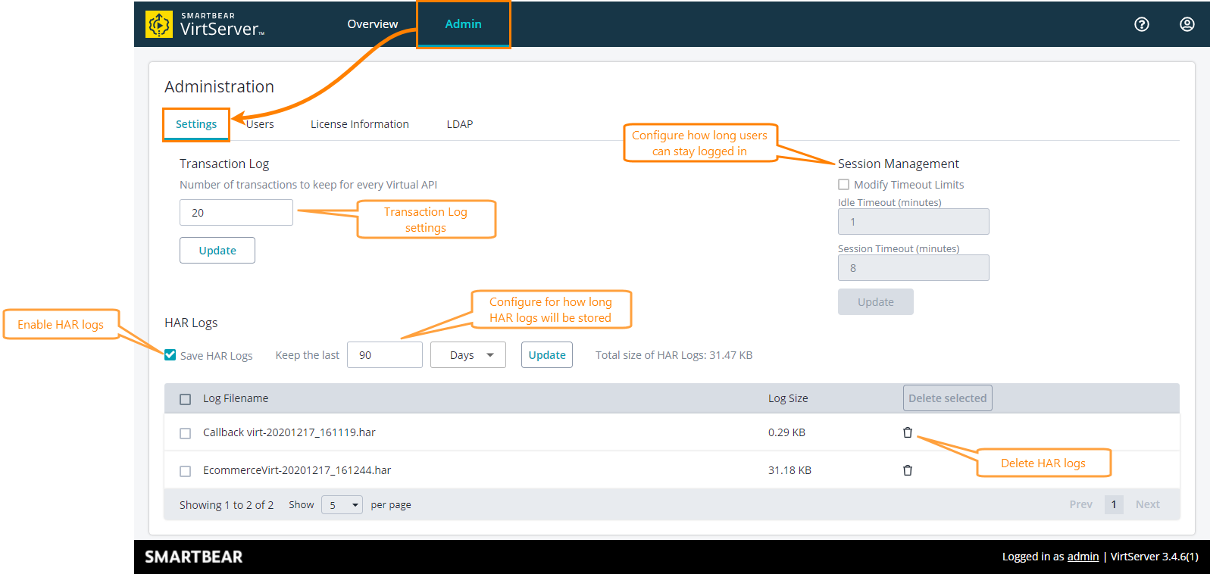Delete EcommerceVirt-20201217_161244.har using its trash icon
1210x574 pixels.
[908, 470]
